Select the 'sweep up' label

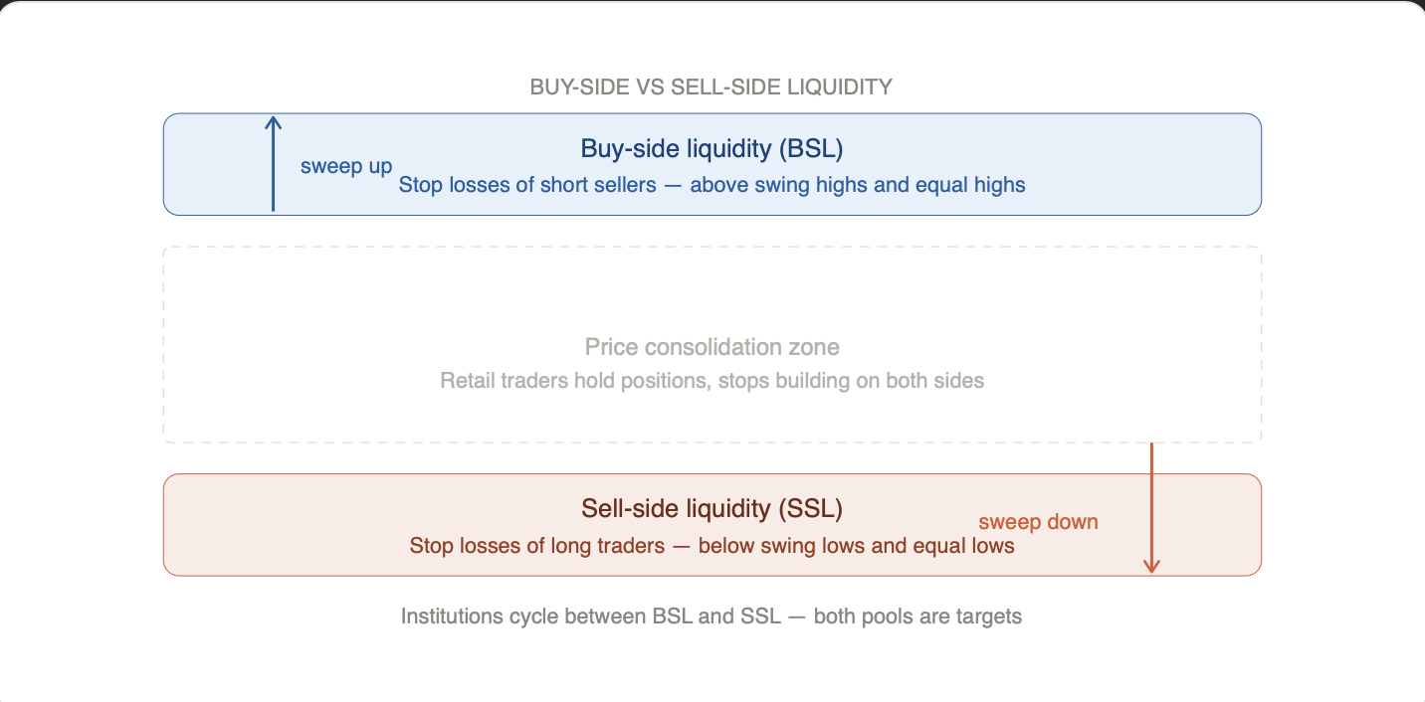[x=346, y=166]
